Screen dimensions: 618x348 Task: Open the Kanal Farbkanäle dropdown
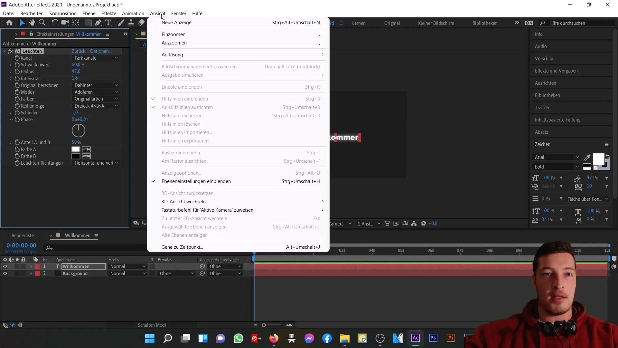tap(96, 58)
